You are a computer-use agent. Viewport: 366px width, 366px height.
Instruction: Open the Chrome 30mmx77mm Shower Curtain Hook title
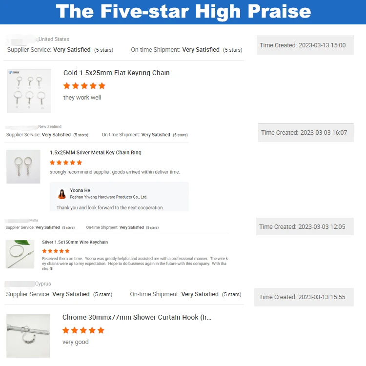click(137, 317)
